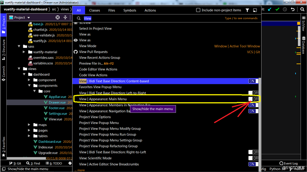This screenshot has width=307, height=172.
Task: Toggle Bidi Text Base Direction: Content-based switch
Action: tap(253, 81)
